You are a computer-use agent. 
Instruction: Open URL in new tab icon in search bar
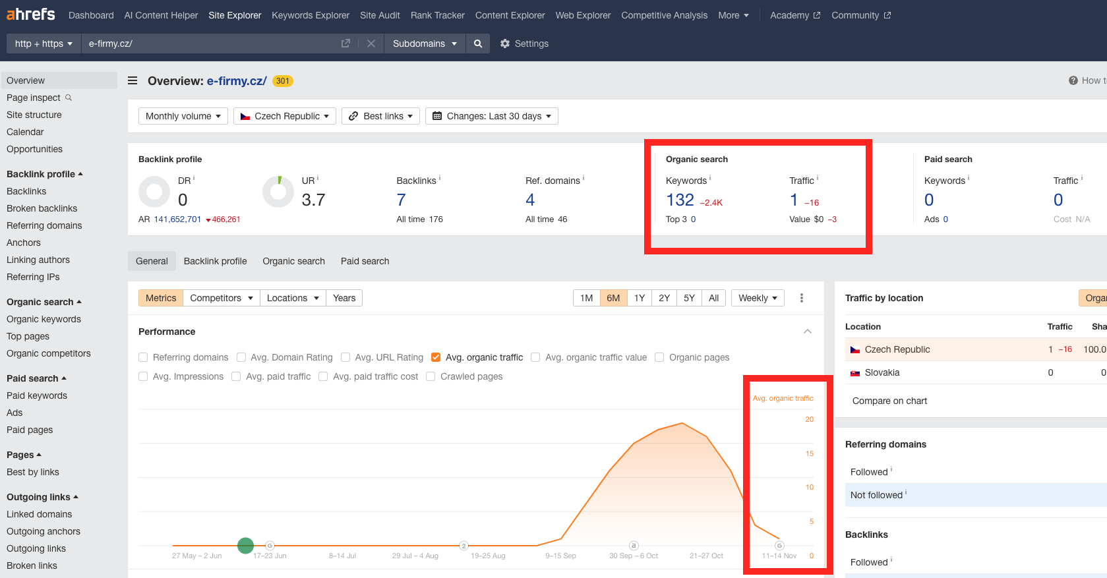click(345, 43)
